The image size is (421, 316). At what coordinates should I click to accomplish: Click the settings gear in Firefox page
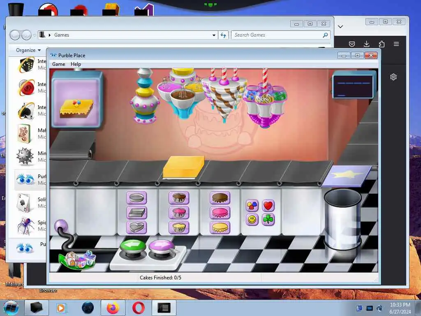(393, 77)
